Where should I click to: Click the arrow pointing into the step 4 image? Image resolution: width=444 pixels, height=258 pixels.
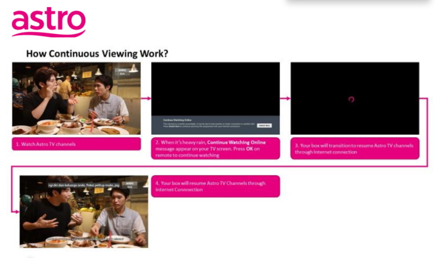pos(16,212)
